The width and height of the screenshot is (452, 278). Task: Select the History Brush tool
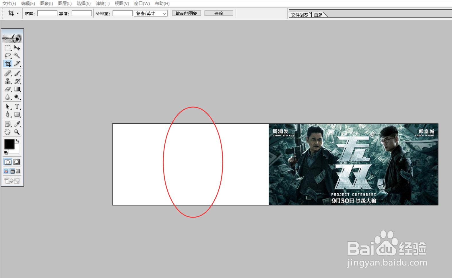pos(17,81)
